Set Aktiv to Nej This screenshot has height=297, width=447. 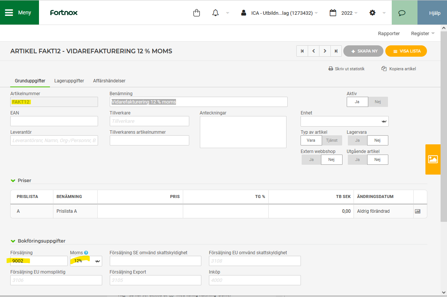click(x=378, y=102)
